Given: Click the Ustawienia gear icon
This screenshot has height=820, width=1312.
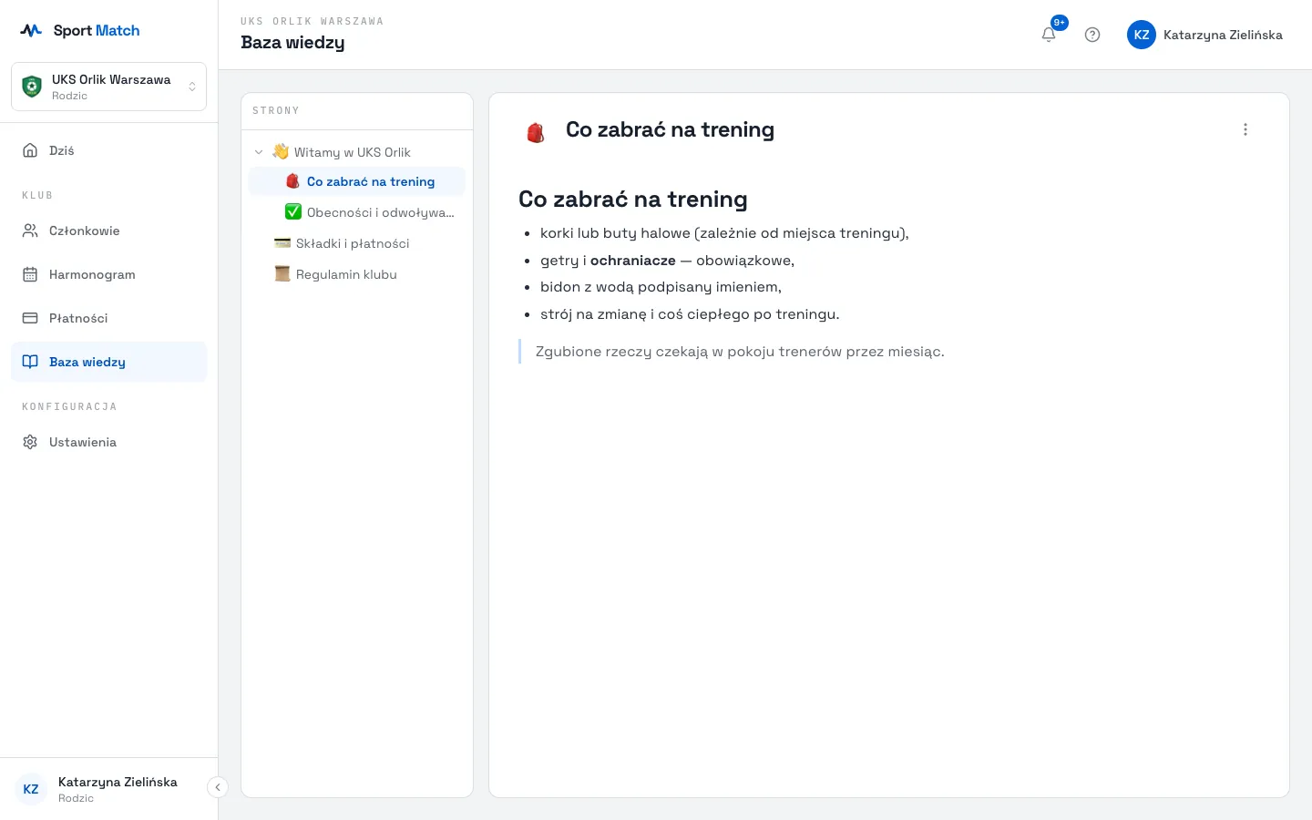Looking at the screenshot, I should pyautogui.click(x=30, y=442).
